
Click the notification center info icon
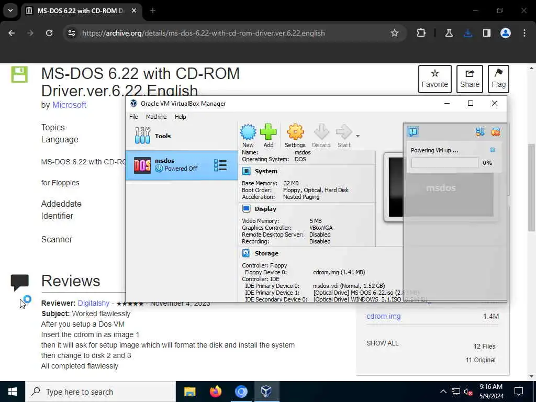click(x=412, y=131)
